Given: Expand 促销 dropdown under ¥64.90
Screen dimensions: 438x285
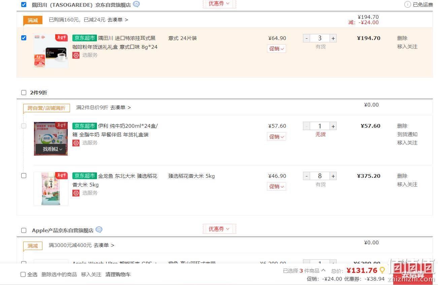Looking at the screenshot, I should coord(276,49).
